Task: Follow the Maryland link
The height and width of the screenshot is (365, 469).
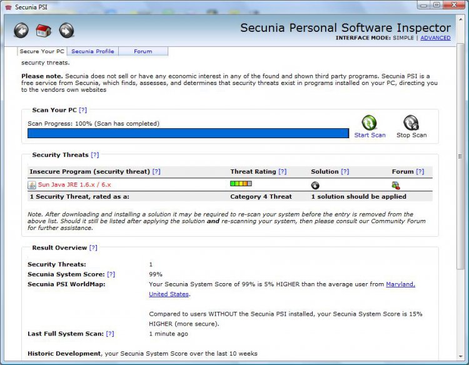Action: point(400,284)
